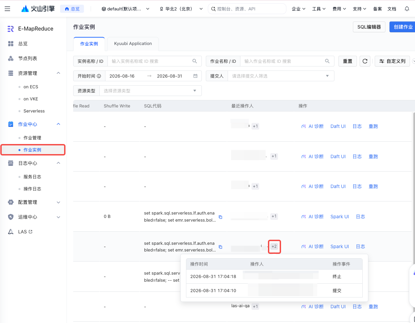Click the search magnifier in job name field

327,61
